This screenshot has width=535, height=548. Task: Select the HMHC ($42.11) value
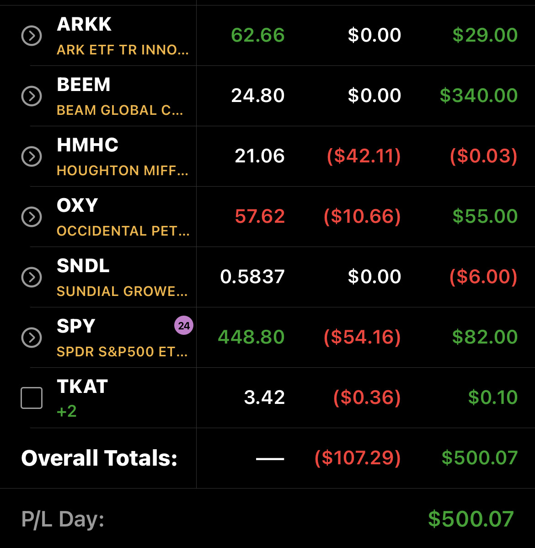[x=364, y=156]
